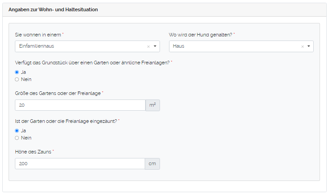This screenshot has height=194, width=329.
Task: Click the m² unit addon
Action: pyautogui.click(x=152, y=105)
